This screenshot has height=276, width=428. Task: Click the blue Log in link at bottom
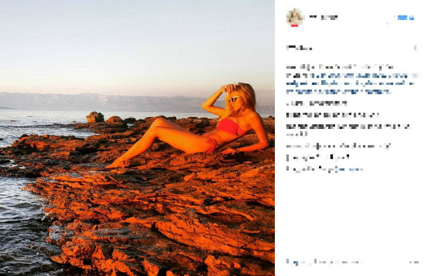pos(292,262)
